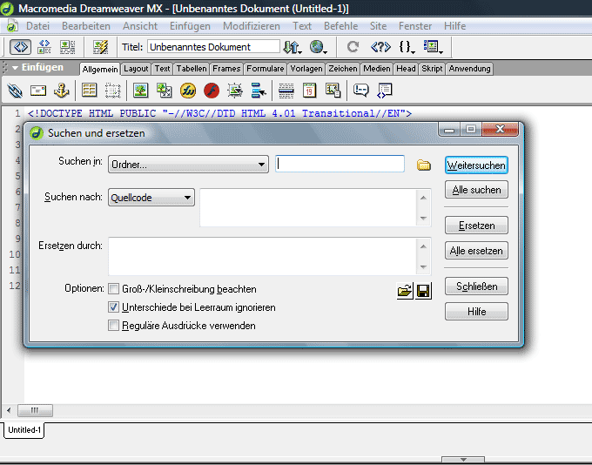
Task: Insert Date calendar icon
Action: (x=309, y=91)
